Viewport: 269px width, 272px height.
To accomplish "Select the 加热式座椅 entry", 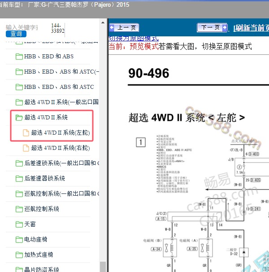I will click(39, 254).
